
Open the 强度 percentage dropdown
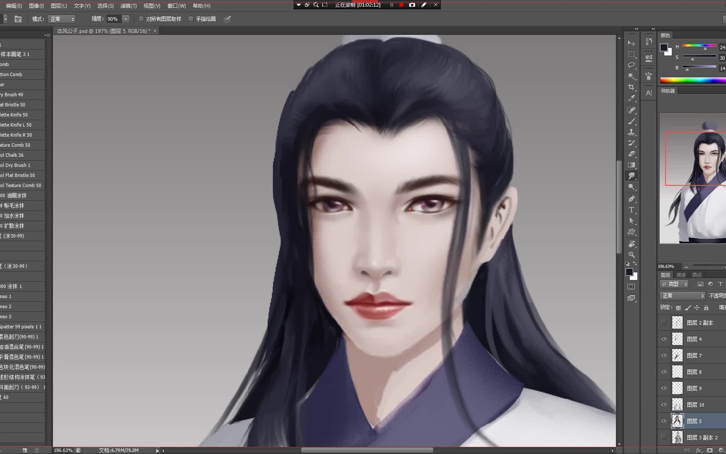tap(125, 19)
